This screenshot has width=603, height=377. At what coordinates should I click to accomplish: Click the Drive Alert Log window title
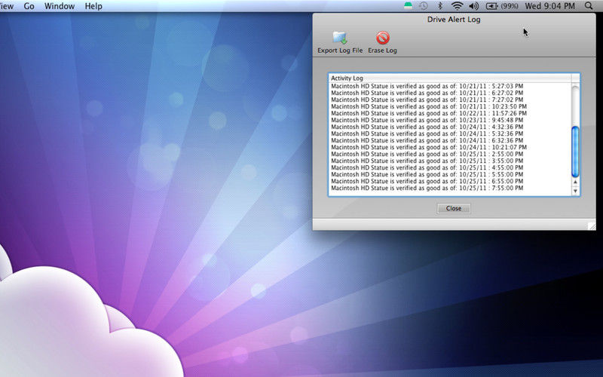click(454, 20)
